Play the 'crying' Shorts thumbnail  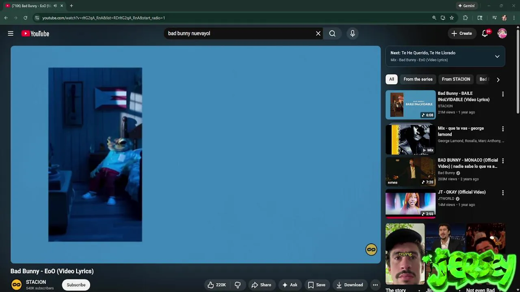[405, 253]
